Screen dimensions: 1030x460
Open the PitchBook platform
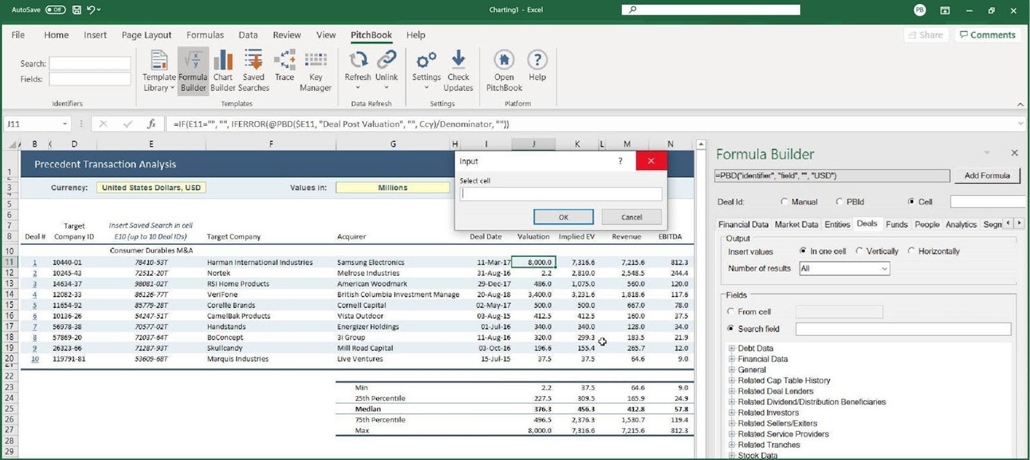click(504, 71)
